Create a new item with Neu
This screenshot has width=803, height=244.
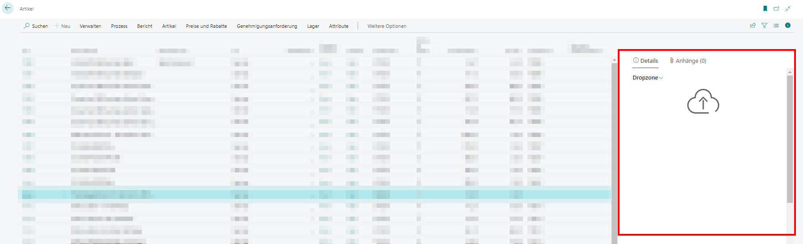62,26
